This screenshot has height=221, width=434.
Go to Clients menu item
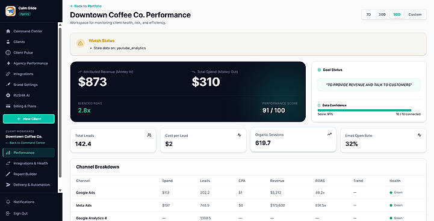coord(29,41)
